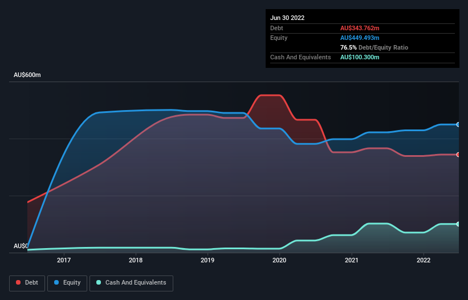Click the 2018 x-axis label
The height and width of the screenshot is (300, 468).
pyautogui.click(x=136, y=260)
